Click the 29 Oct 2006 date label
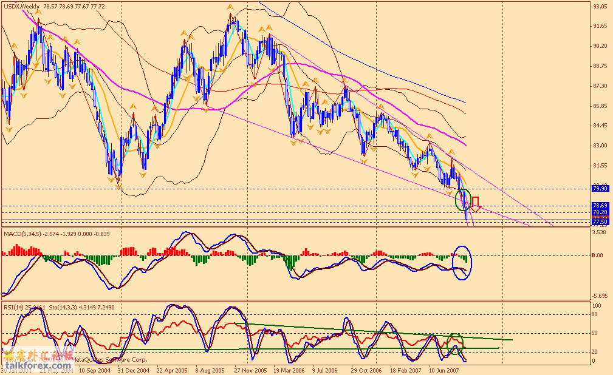Screen dimensions: 613x375 coord(366,370)
